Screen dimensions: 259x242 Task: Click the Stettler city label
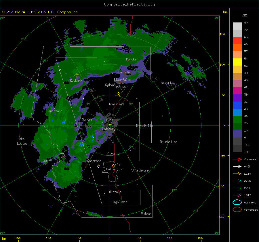pos(168,83)
